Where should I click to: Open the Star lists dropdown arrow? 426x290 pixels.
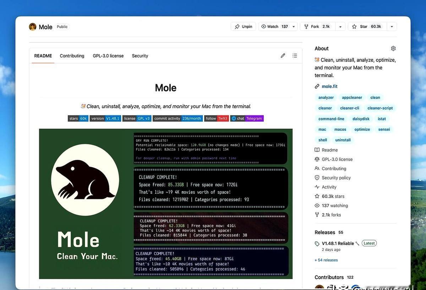[x=392, y=27]
